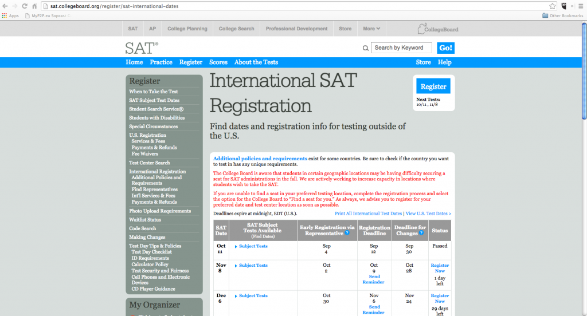The image size is (587, 316).
Task: Click Send Reminder for Oct 9 deadline
Action: point(374,279)
